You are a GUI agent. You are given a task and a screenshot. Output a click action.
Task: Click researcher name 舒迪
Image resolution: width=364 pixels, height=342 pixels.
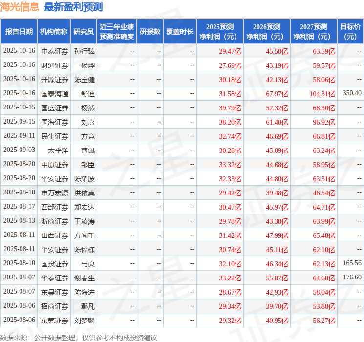88,94
